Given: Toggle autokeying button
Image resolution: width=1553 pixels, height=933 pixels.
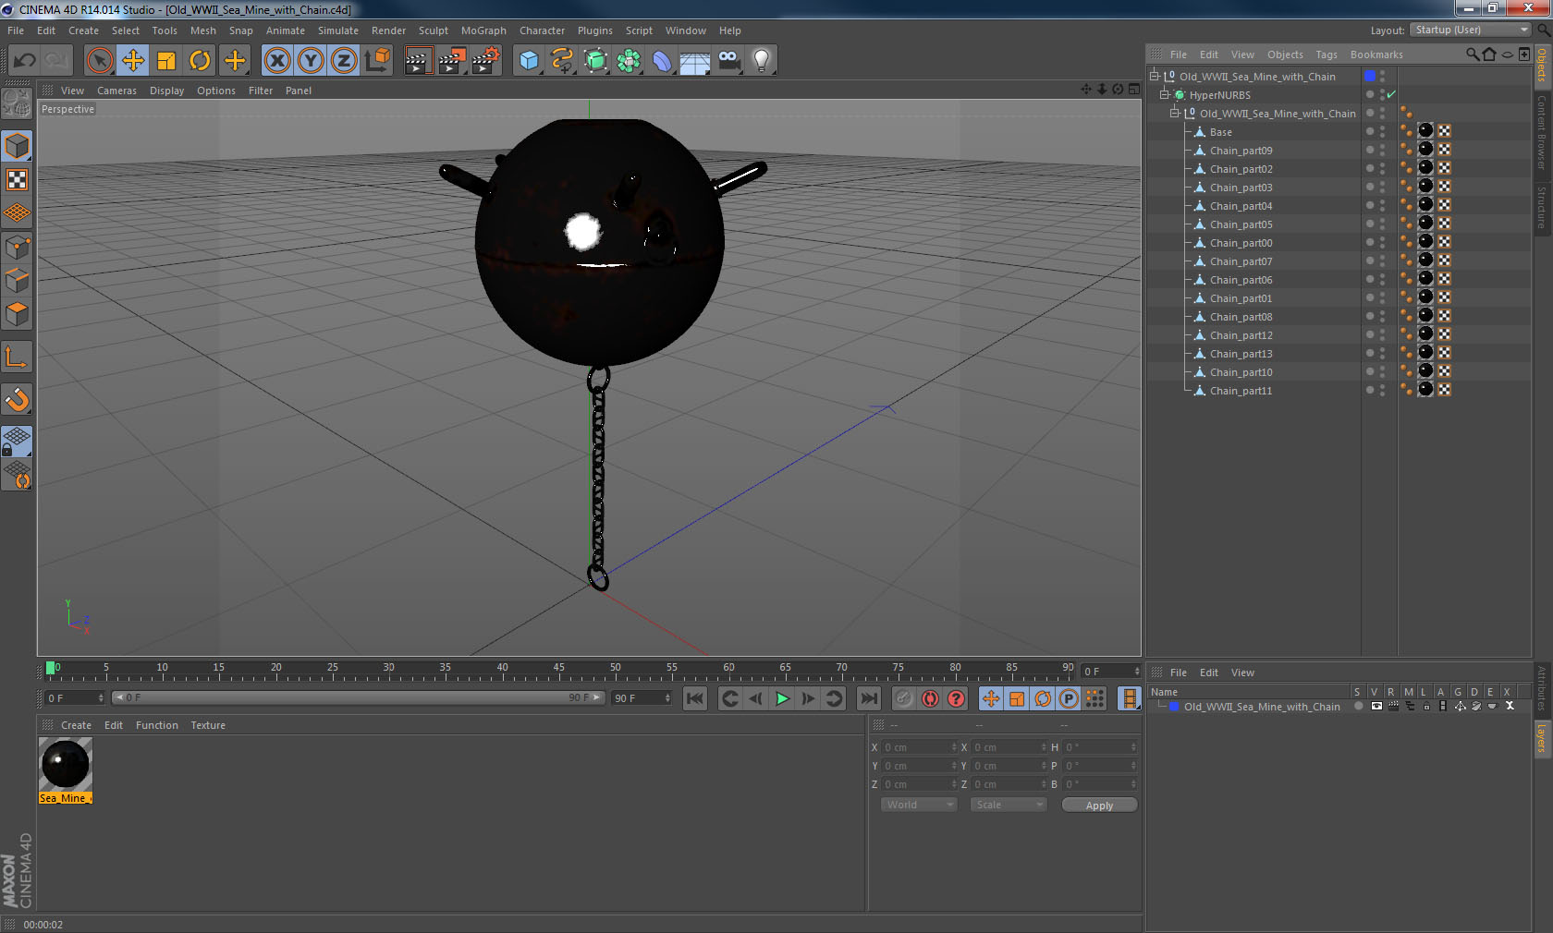Looking at the screenshot, I should tap(930, 698).
